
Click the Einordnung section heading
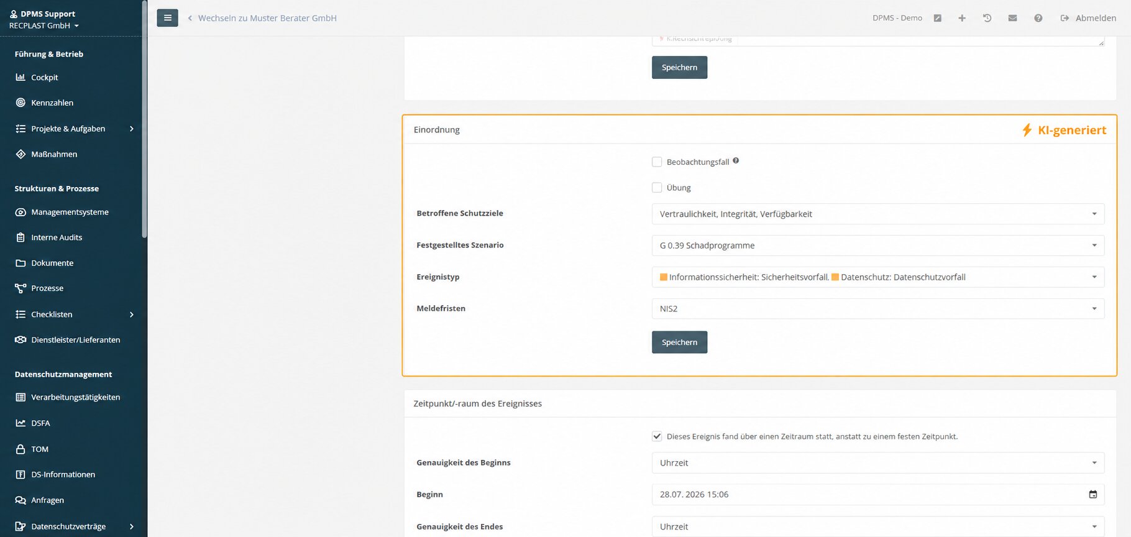coord(437,130)
